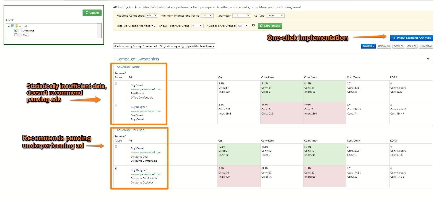436x200 pixels.
Task: Click the Account folder icon in the Level tree
Action: [17, 26]
